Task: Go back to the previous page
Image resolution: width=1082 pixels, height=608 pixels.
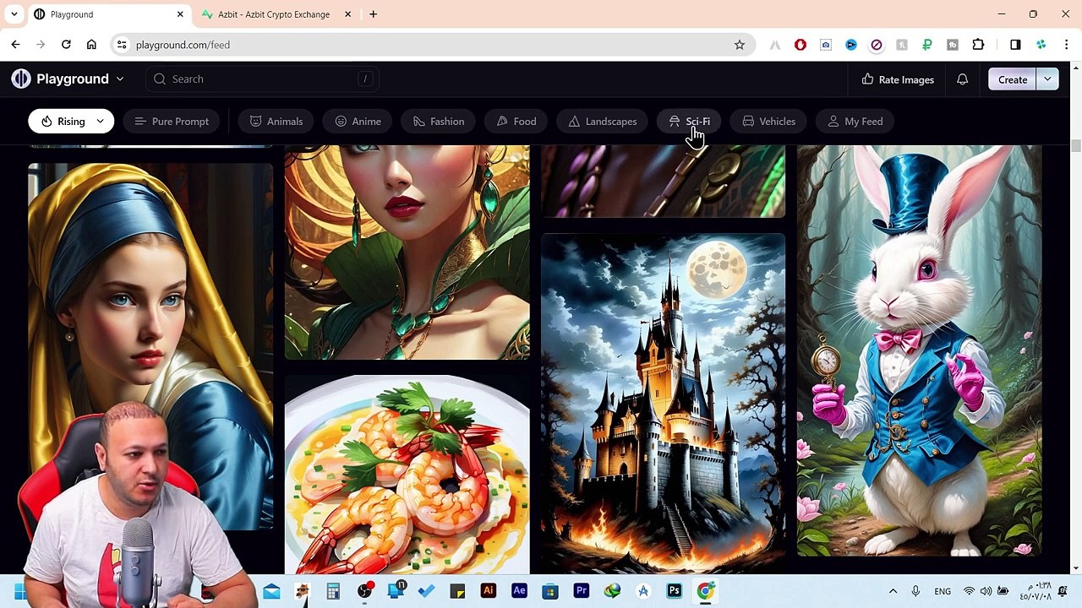Action: click(15, 45)
